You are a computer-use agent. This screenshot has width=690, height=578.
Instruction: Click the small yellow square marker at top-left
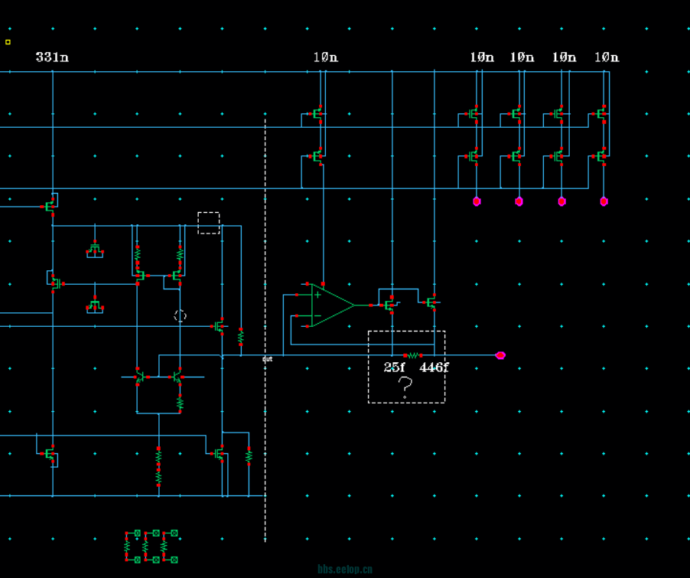click(8, 42)
